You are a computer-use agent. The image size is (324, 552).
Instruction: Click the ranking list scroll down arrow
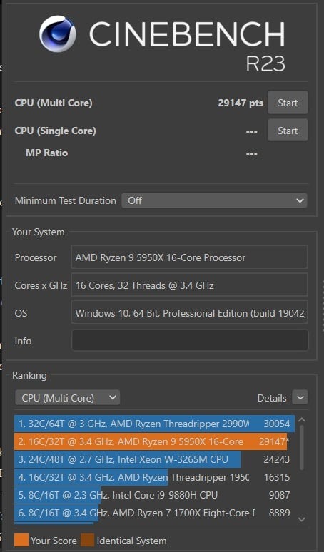click(x=302, y=519)
